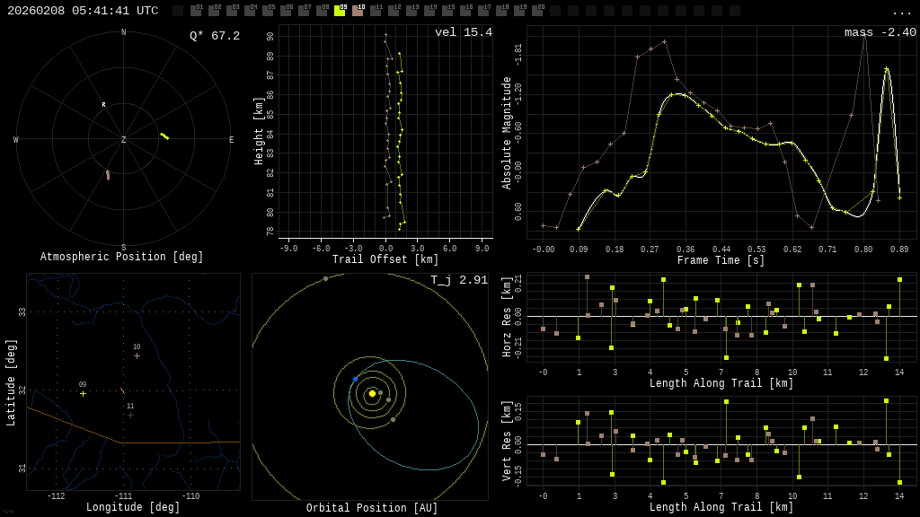
Task: Toggle the tan station 10 square
Action: (358, 11)
